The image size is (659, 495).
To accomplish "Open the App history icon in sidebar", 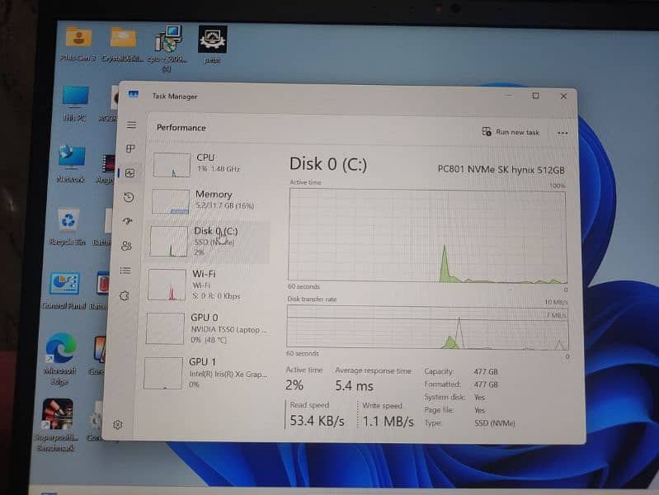I will point(129,197).
